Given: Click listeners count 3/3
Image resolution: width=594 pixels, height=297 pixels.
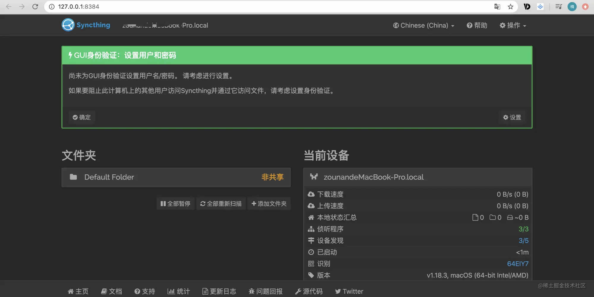Looking at the screenshot, I should pyautogui.click(x=524, y=229).
